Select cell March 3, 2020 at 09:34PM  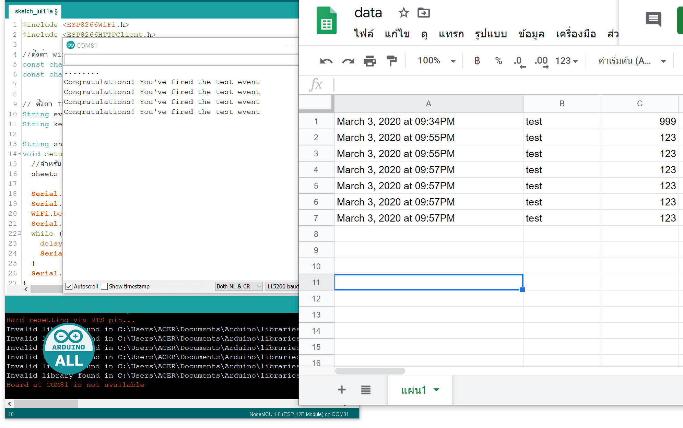pyautogui.click(x=428, y=121)
